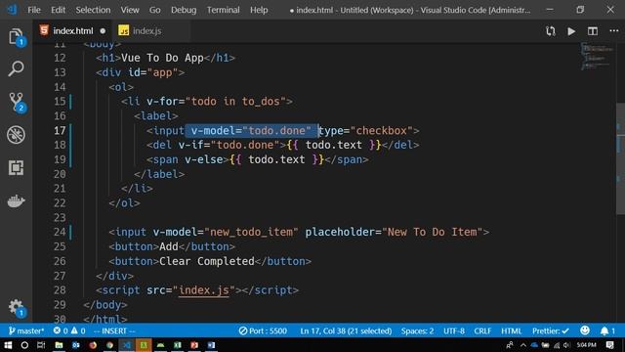Screen dimensions: 625x352
Task: Click the VS Code taskbar icon
Action: tap(127, 345)
